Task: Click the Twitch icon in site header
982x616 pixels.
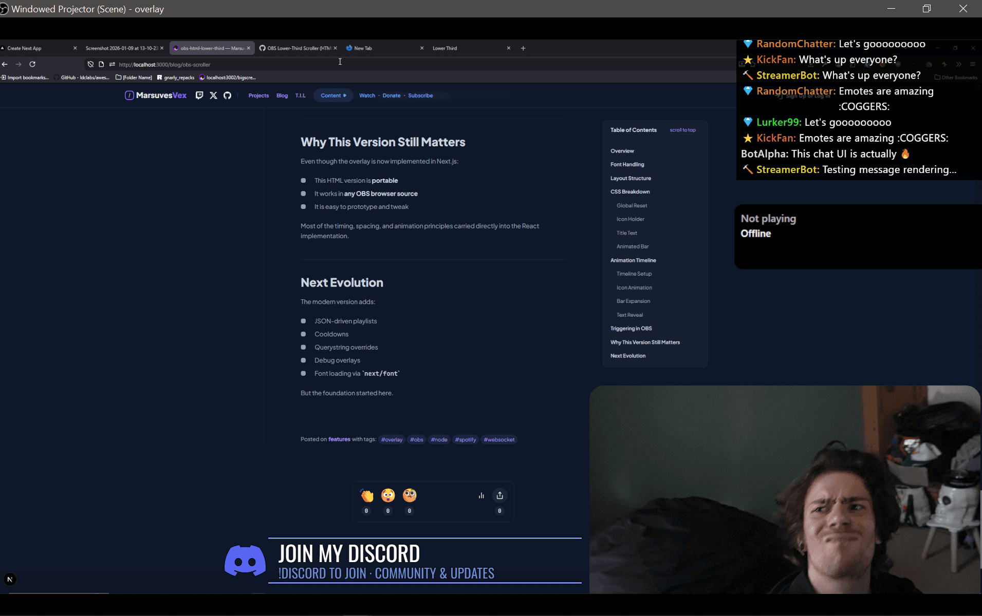Action: point(199,95)
